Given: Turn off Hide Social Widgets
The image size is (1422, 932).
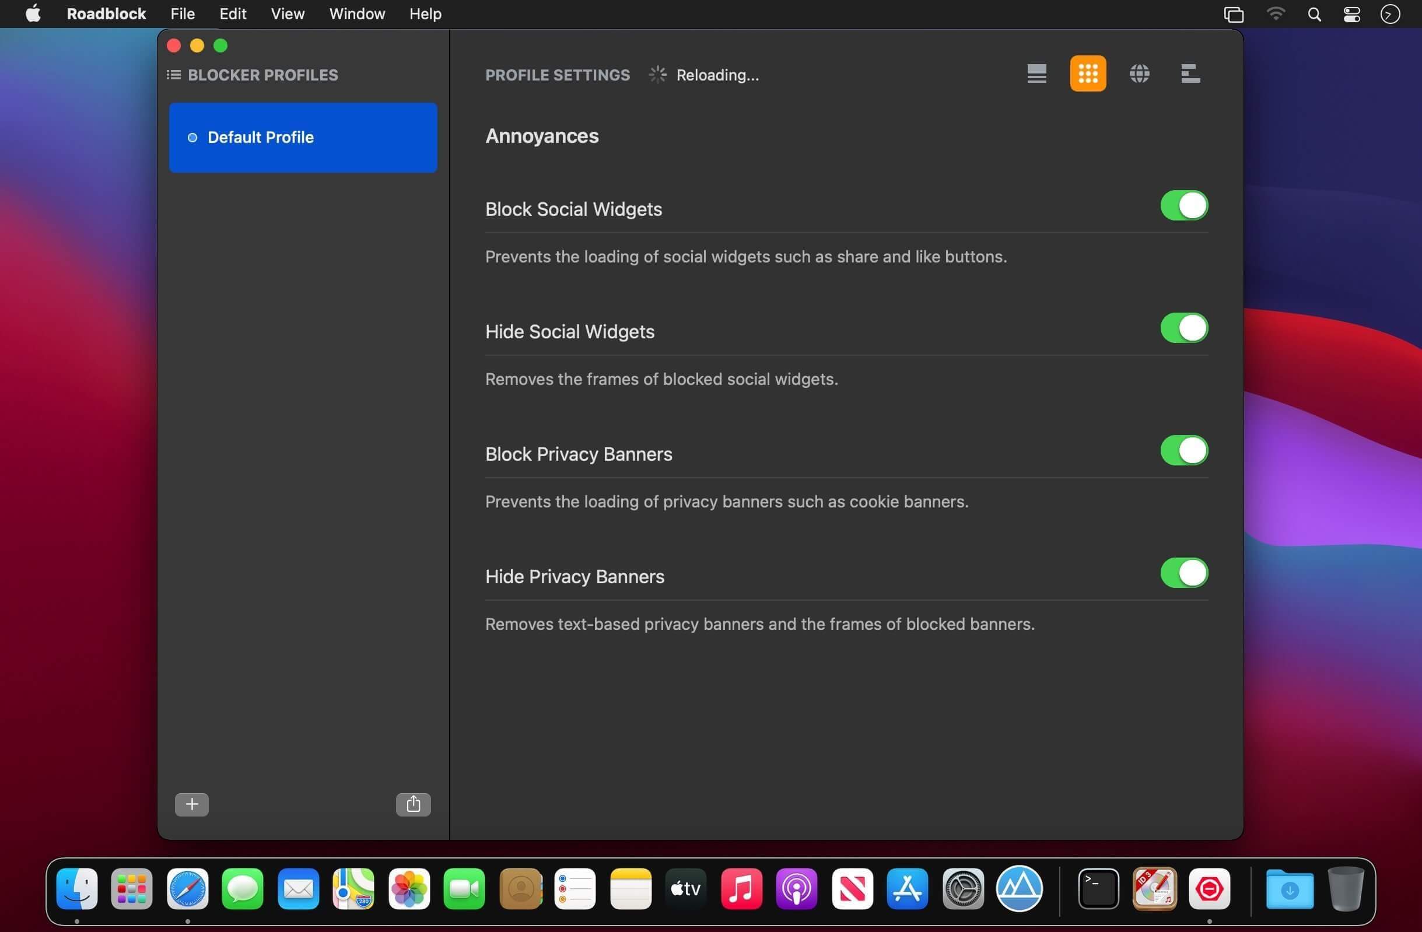Looking at the screenshot, I should coord(1183,328).
